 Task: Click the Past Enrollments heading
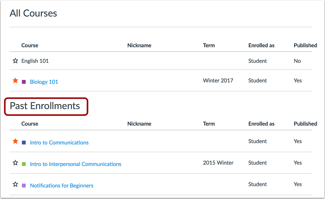45,106
